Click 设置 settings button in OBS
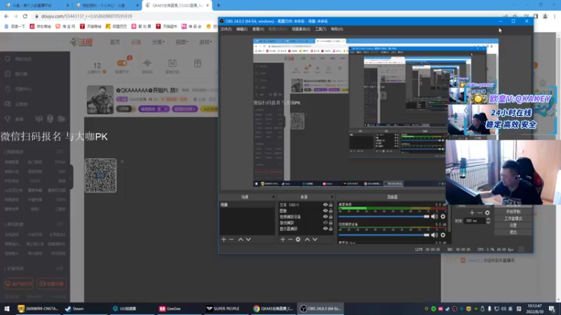The width and height of the screenshot is (561, 315). [x=513, y=225]
